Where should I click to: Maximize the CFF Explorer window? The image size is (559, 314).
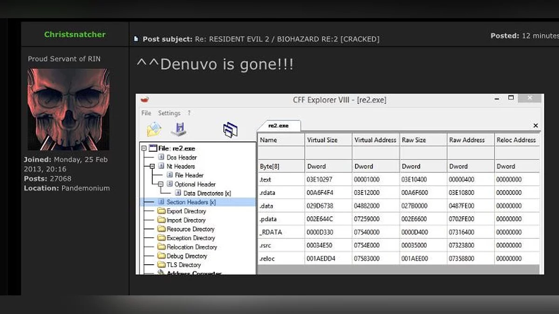tap(511, 98)
